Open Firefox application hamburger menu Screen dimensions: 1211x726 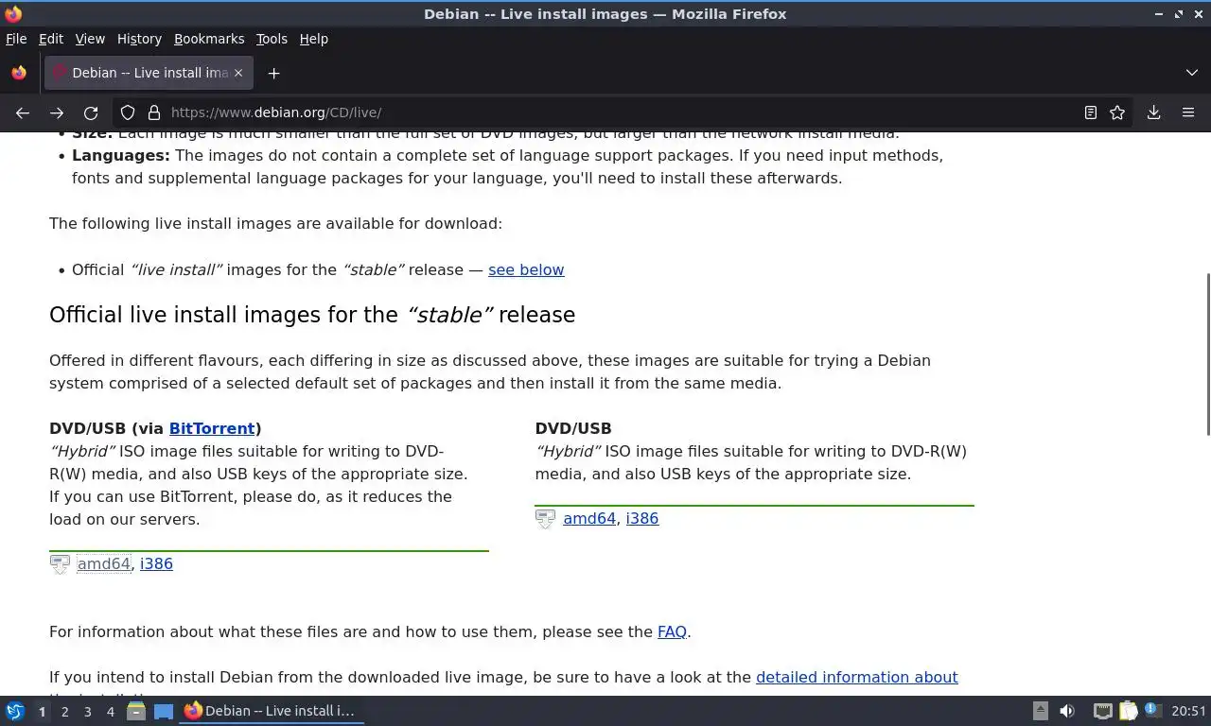click(x=1188, y=112)
